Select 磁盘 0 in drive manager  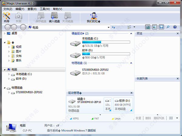pyautogui.click(x=85, y=105)
